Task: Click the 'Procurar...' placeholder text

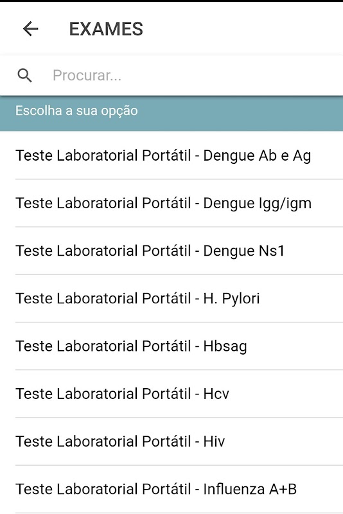Action: pyautogui.click(x=87, y=76)
